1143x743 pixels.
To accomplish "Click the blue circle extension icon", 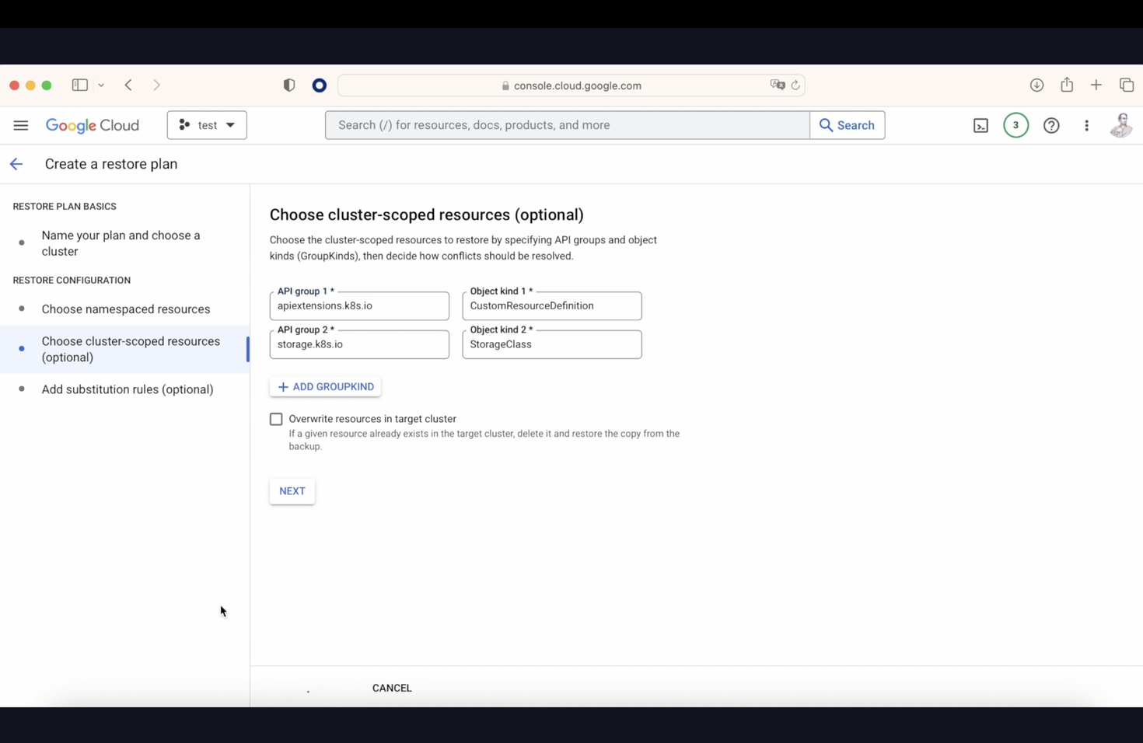I will click(320, 85).
